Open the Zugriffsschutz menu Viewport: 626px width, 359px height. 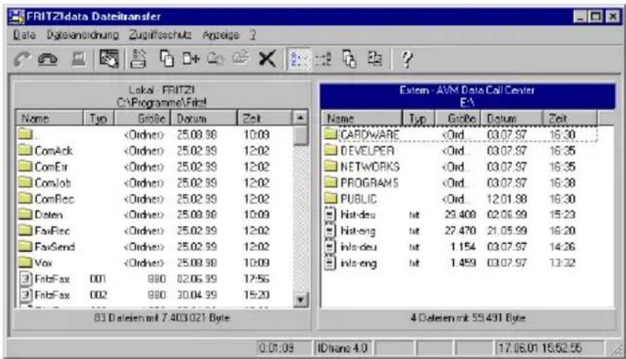tap(160, 35)
